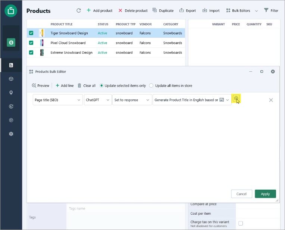Click the Export toolbar label
285x230 pixels.
pyautogui.click(x=191, y=10)
